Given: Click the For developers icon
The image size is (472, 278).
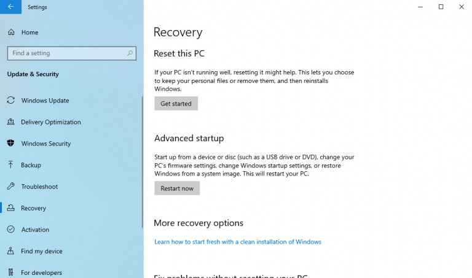Looking at the screenshot, I should coord(11,272).
